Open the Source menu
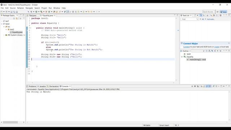This screenshot has width=231, height=130. tap(13, 8)
